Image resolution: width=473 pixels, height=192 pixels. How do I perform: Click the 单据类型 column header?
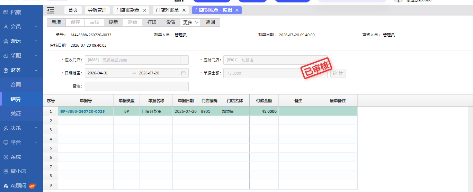tap(126, 101)
